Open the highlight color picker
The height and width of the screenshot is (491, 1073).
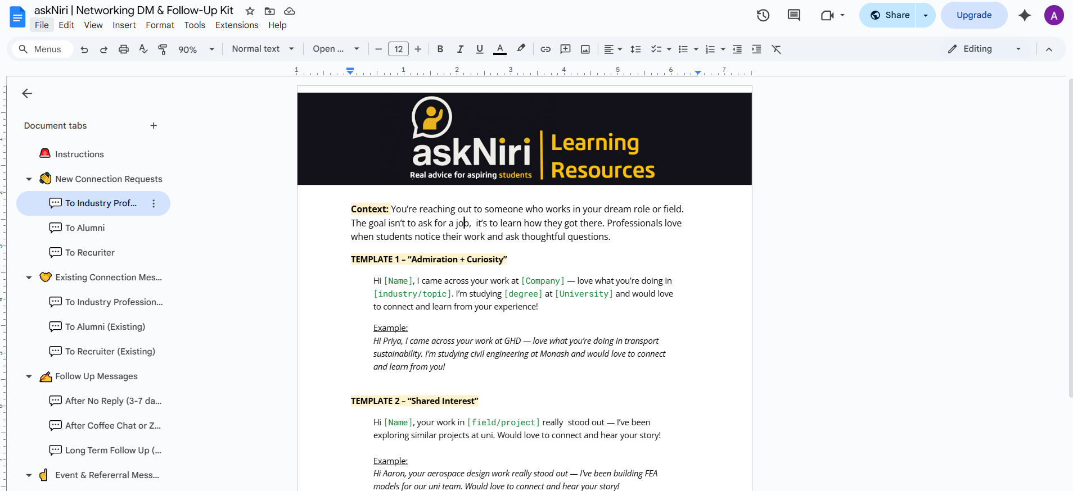[521, 49]
